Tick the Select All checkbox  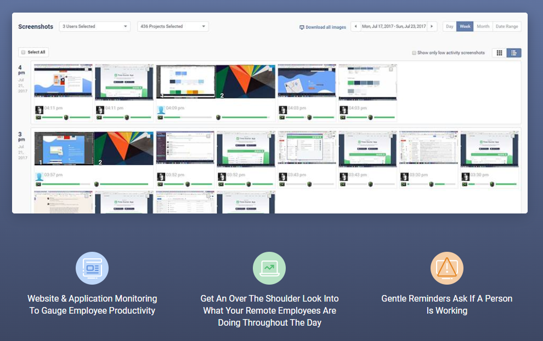[x=23, y=53]
